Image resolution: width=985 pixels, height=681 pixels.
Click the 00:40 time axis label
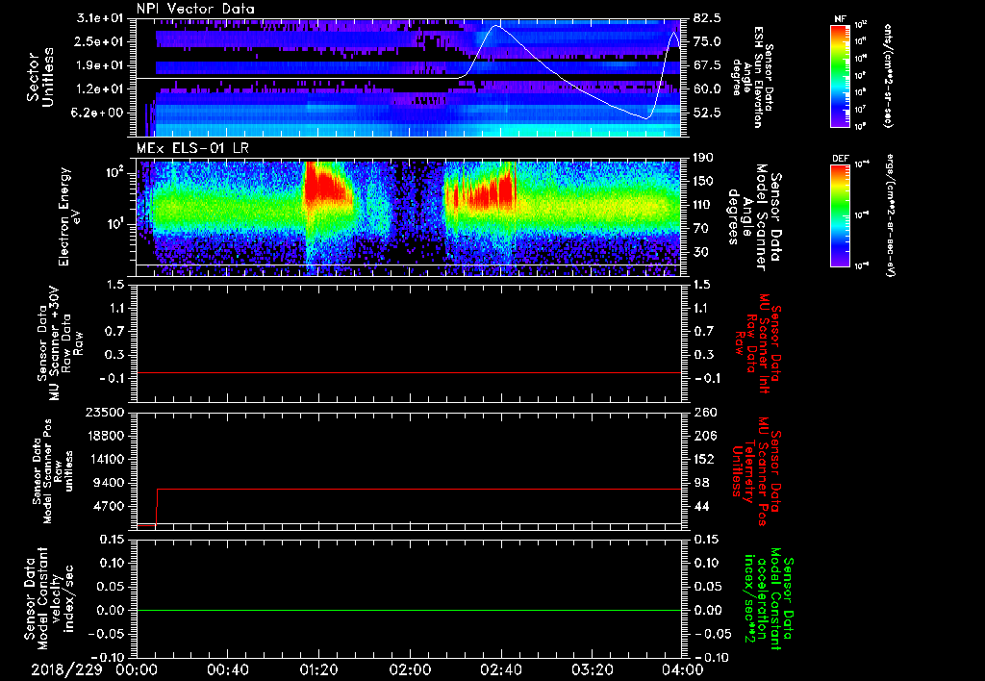228,669
